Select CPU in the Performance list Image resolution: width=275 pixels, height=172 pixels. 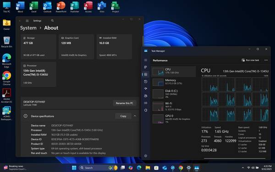coord(173,72)
